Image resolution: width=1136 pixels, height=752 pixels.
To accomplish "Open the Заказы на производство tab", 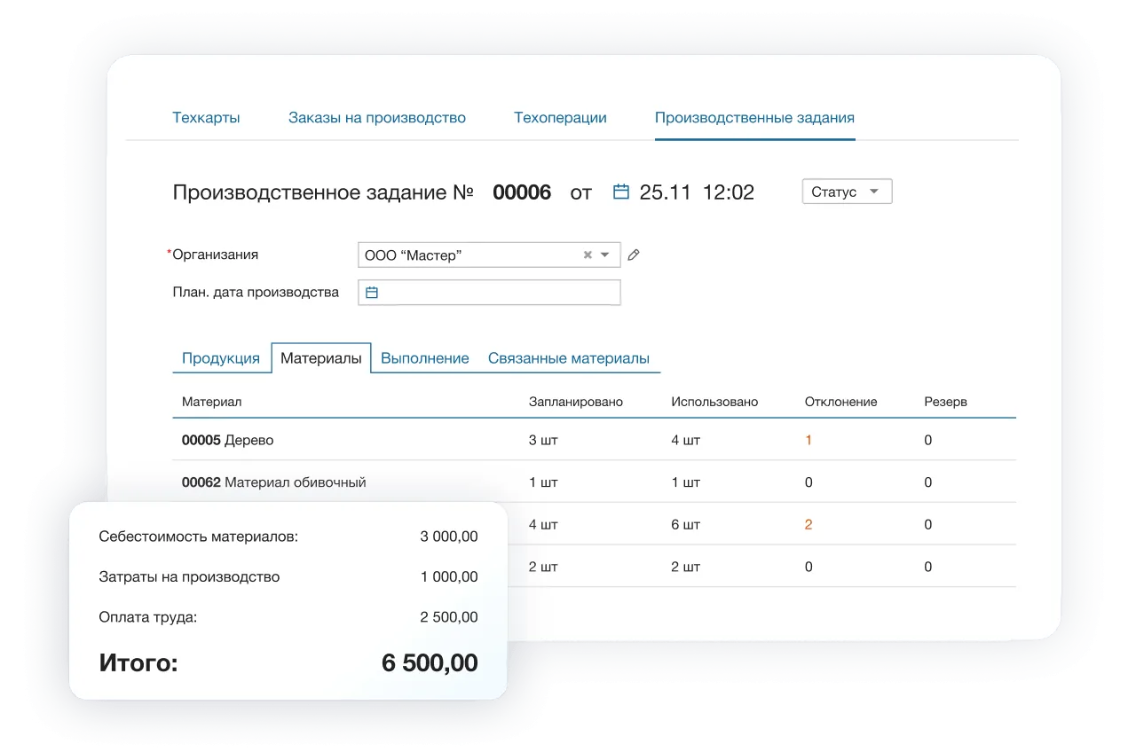I will (377, 118).
